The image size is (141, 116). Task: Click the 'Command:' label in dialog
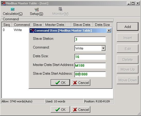(41, 47)
